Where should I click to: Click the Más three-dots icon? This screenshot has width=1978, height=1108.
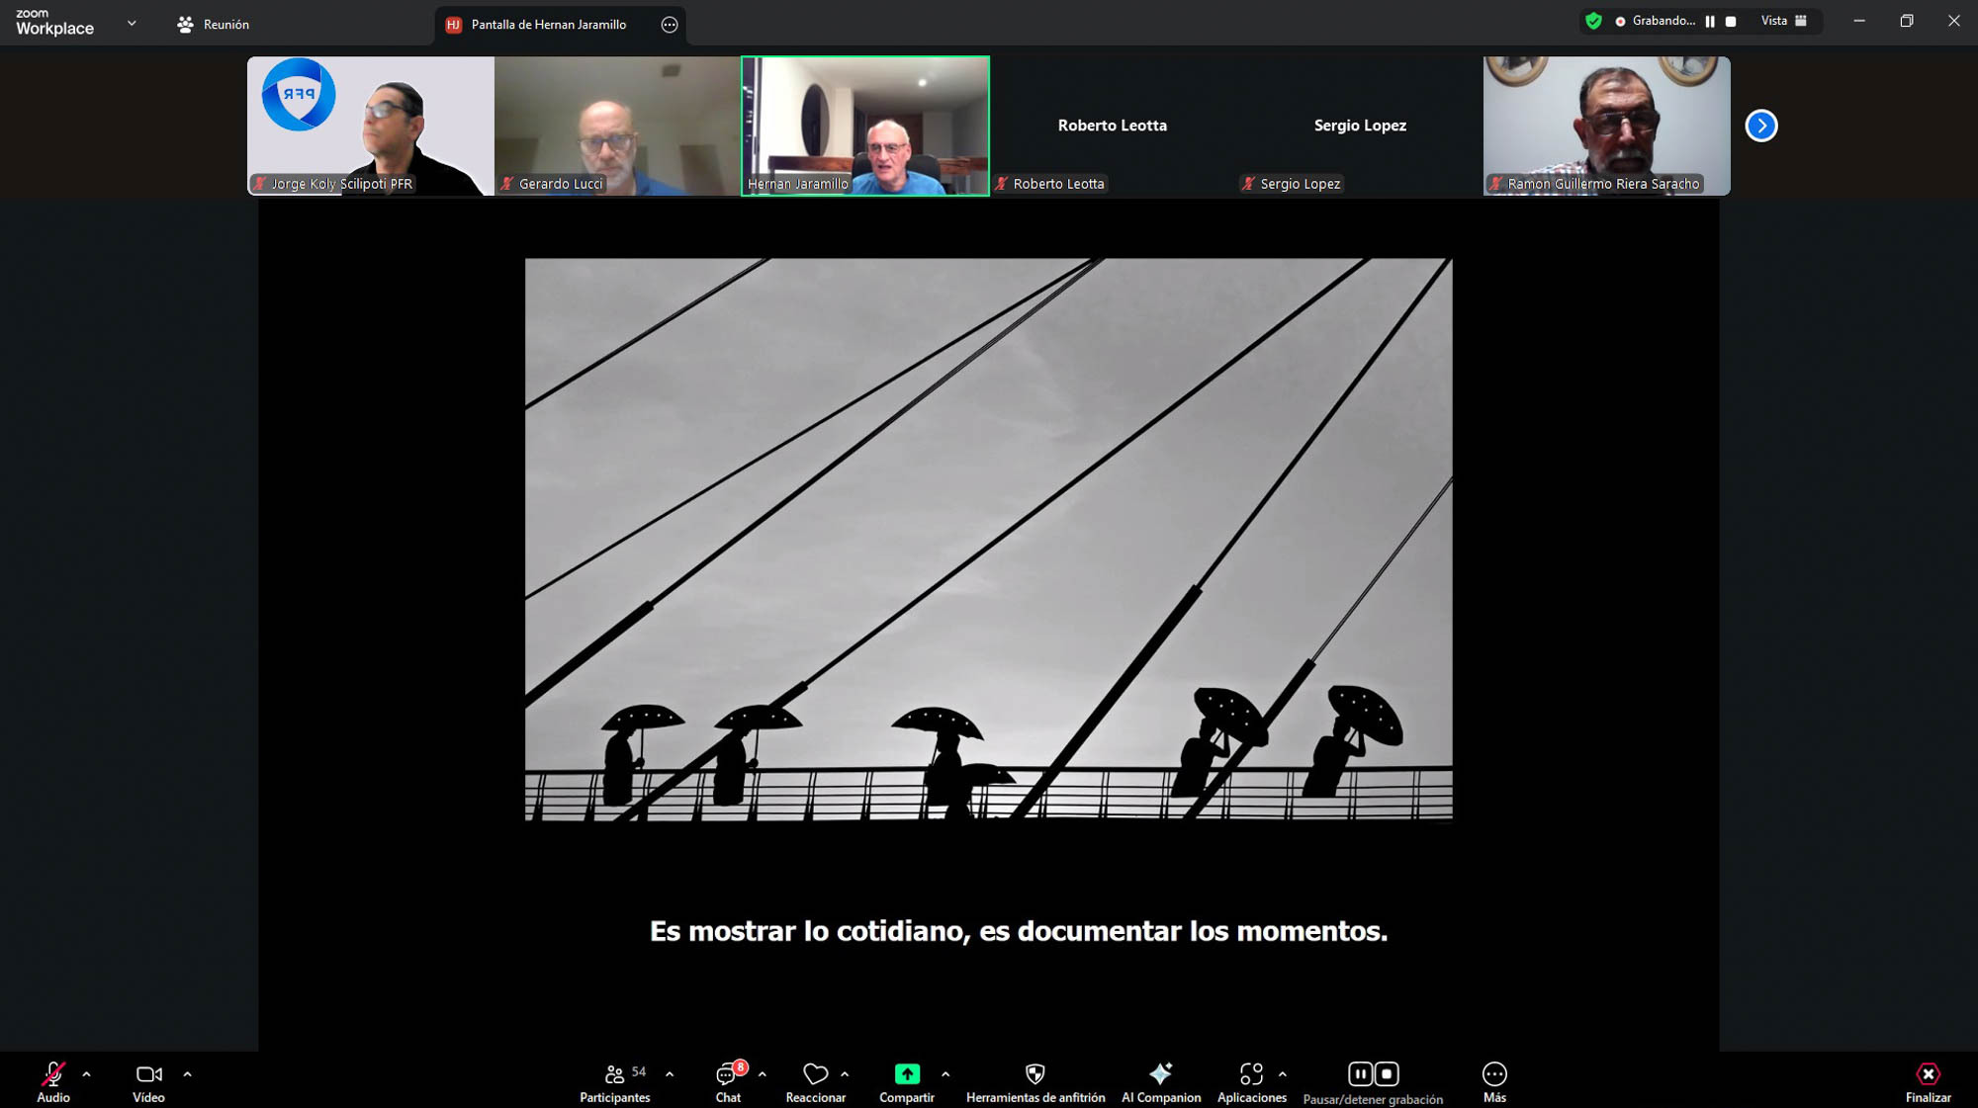tap(1493, 1073)
